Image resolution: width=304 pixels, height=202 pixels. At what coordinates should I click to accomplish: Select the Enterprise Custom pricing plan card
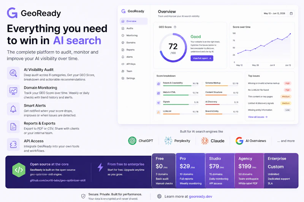tap(281, 171)
